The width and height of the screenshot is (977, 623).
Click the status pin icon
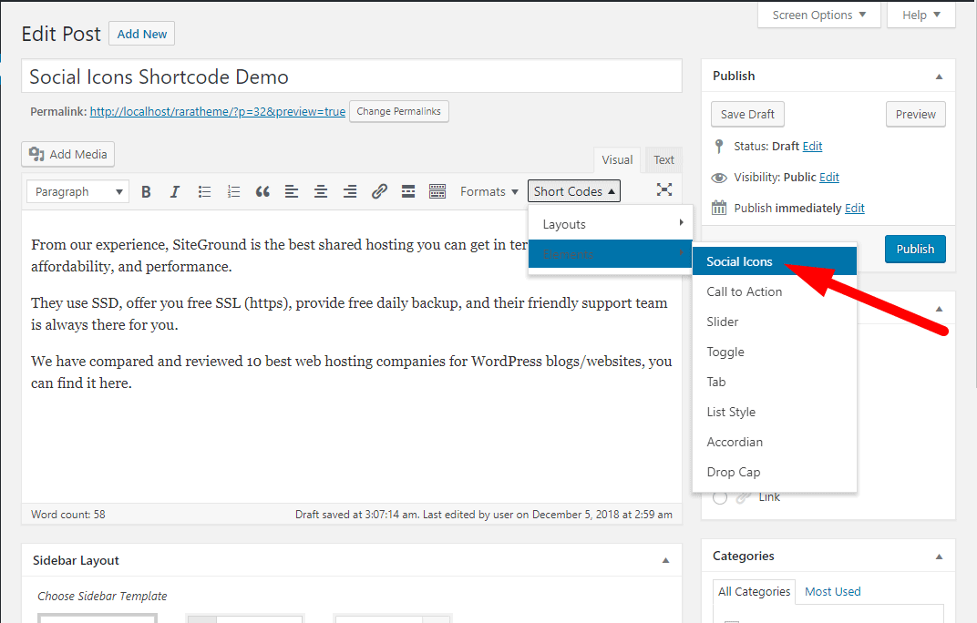719,147
